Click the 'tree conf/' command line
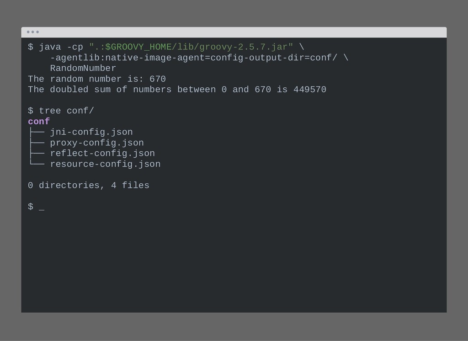 [61, 111]
